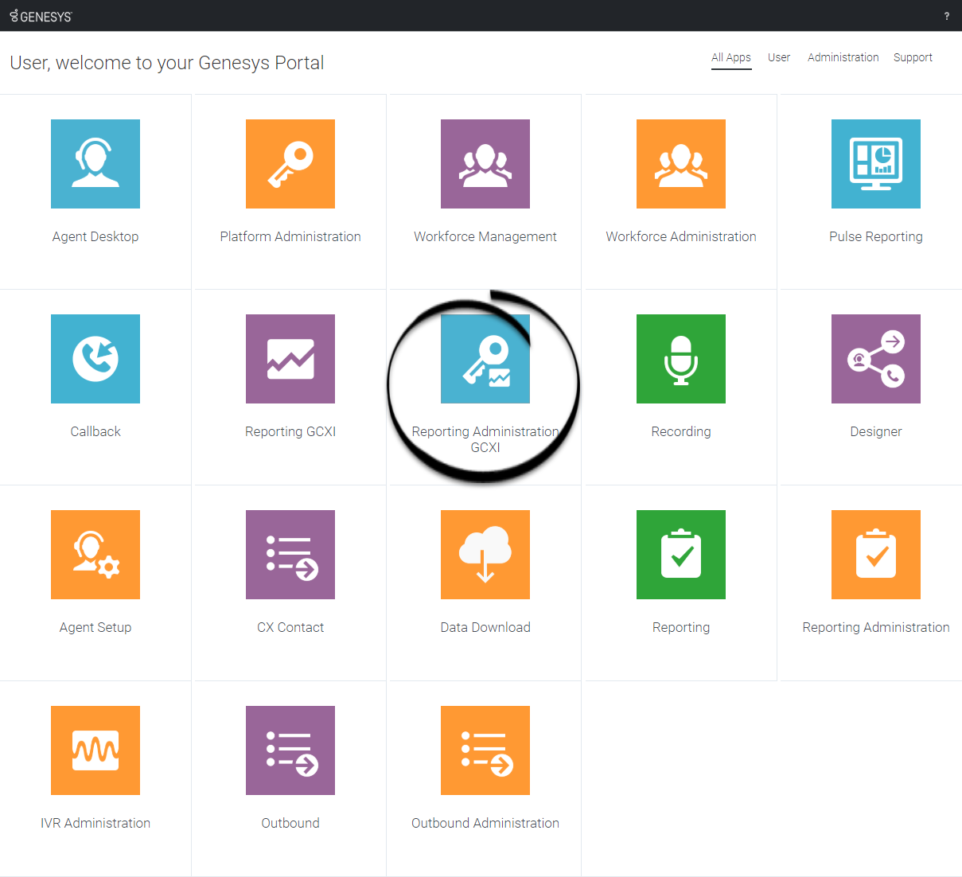The width and height of the screenshot is (962, 877).
Task: Launch the Designer share-node icon
Action: tap(876, 359)
